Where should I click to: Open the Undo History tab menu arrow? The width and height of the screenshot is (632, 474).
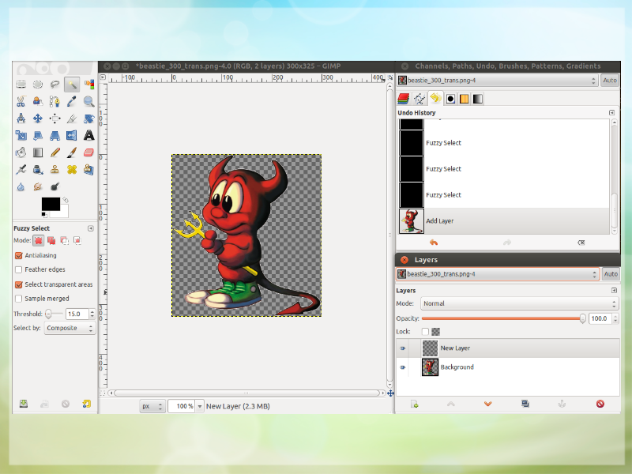point(611,112)
